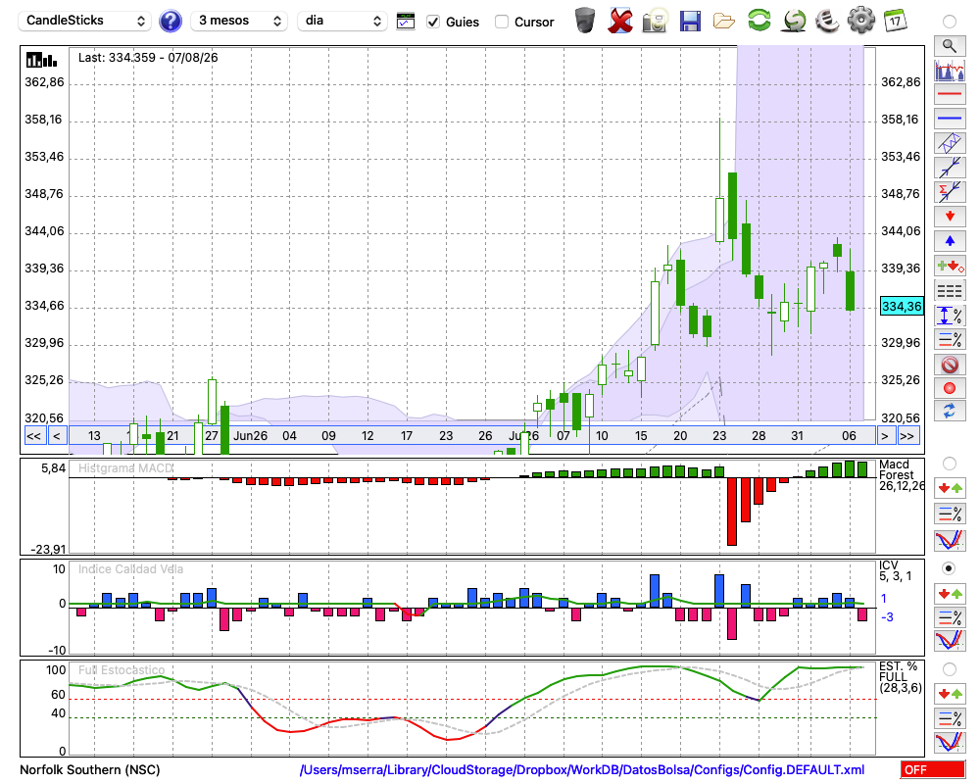Click the date timeline navigation bar
The width and height of the screenshot is (980, 784).
coord(472,436)
